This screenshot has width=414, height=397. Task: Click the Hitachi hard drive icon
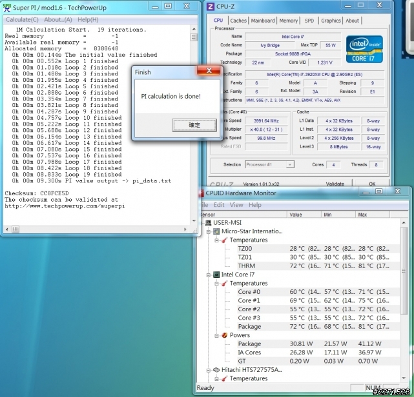click(215, 370)
